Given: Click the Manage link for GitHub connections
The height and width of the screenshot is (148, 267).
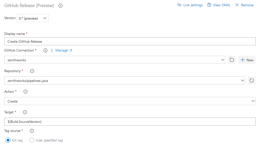Looking at the screenshot, I should [x=62, y=50].
